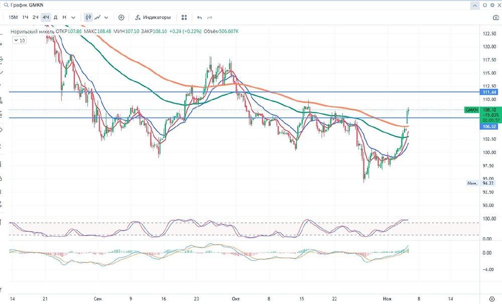Select the 15М timeframe

click(x=13, y=17)
